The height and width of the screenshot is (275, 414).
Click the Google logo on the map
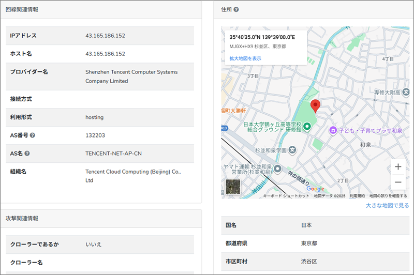click(x=315, y=189)
